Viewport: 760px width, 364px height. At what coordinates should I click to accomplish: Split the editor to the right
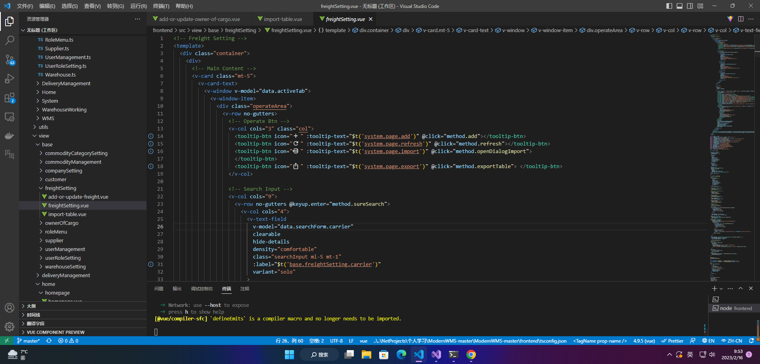coord(741,19)
